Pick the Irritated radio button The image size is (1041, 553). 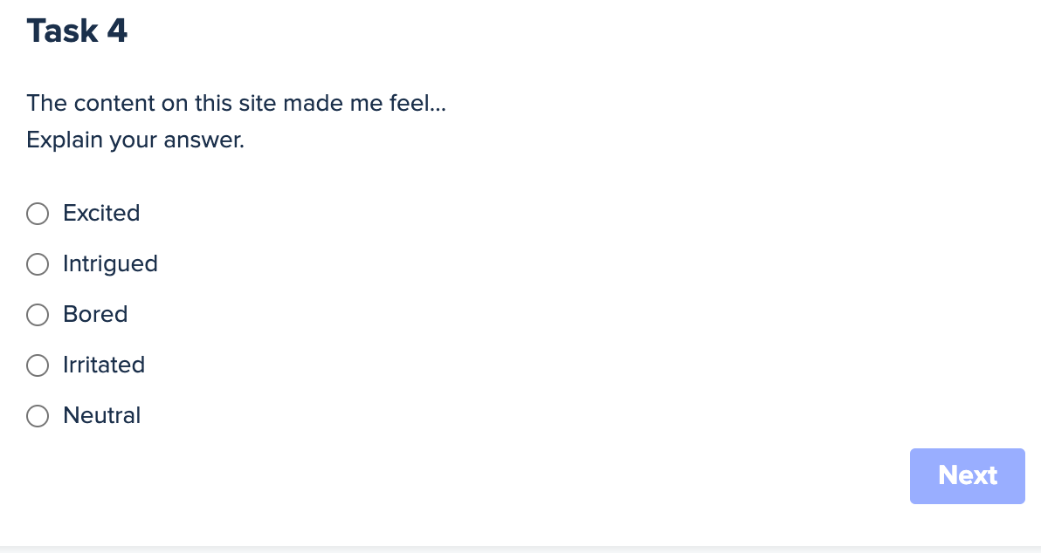[38, 365]
